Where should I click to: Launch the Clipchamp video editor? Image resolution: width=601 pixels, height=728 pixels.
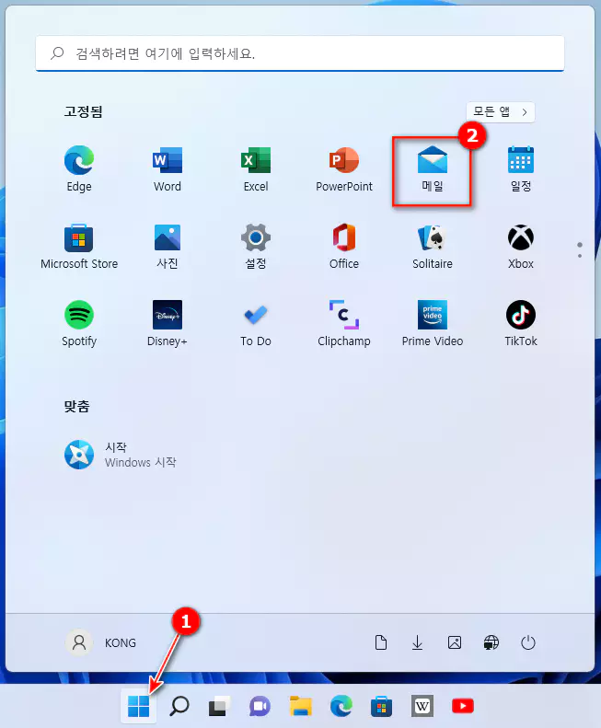[x=343, y=324]
